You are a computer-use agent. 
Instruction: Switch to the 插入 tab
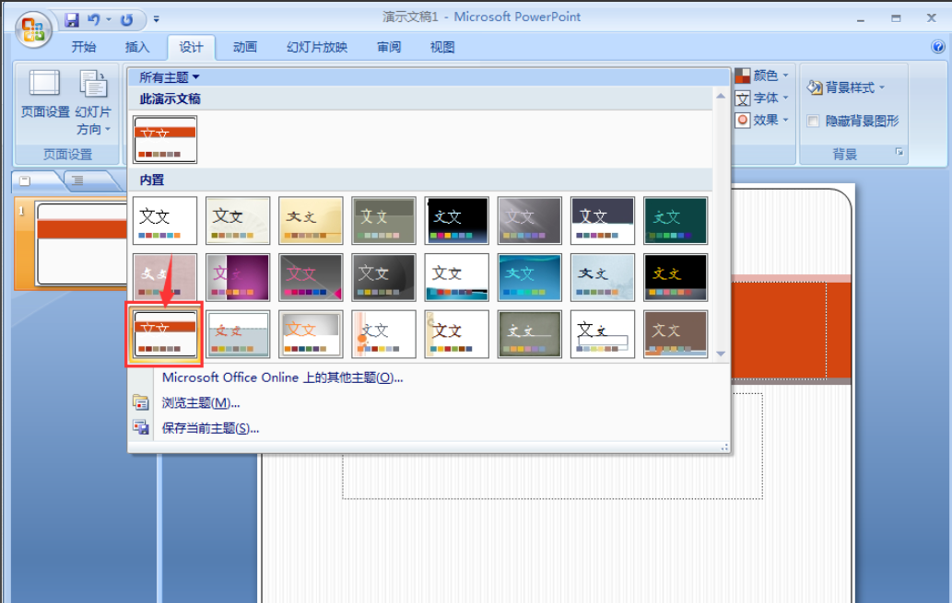tap(137, 47)
